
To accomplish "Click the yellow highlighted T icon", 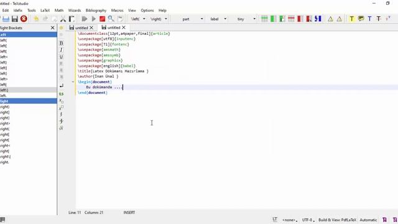I will tap(351, 19).
